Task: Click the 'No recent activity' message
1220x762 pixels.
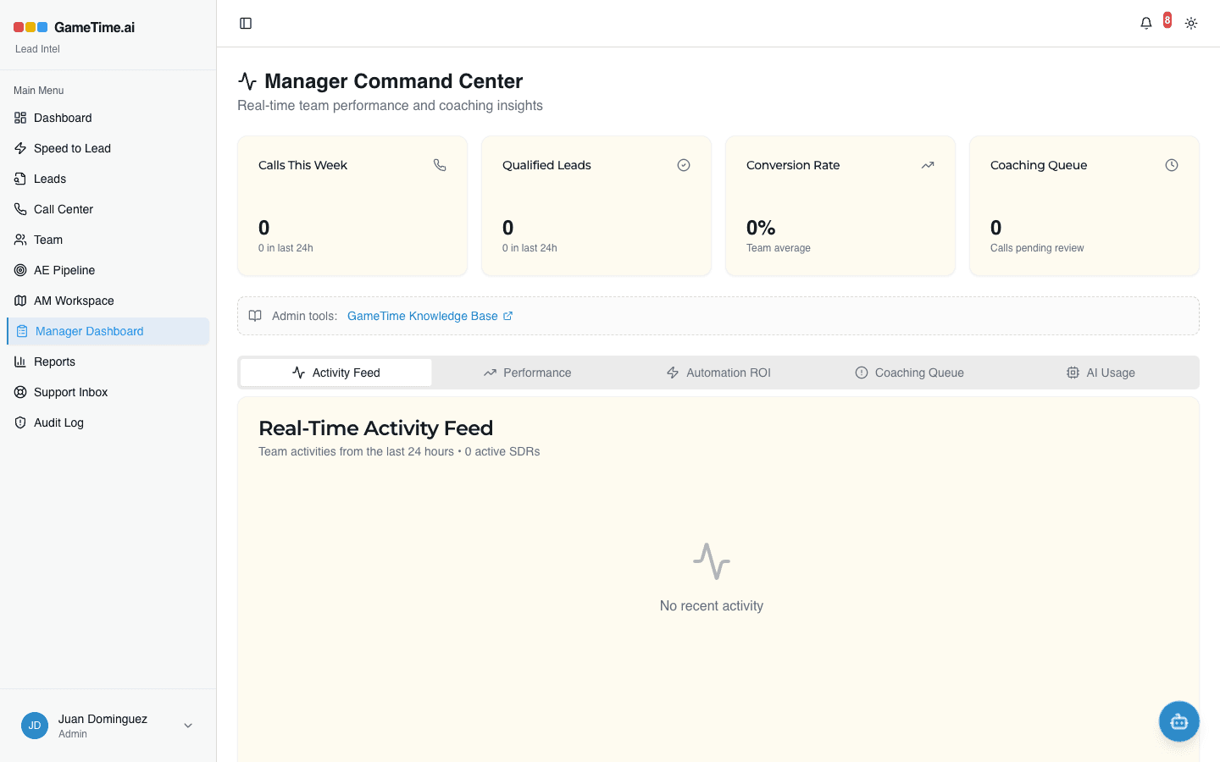Action: [712, 606]
